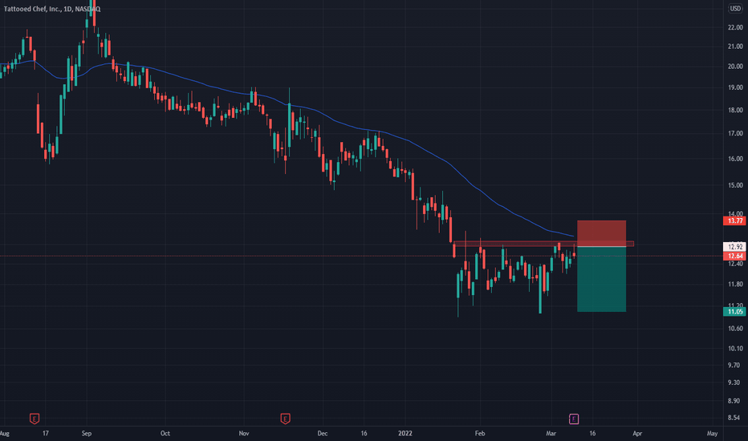
Task: Click the 9.30 price axis label
Action: click(735, 382)
